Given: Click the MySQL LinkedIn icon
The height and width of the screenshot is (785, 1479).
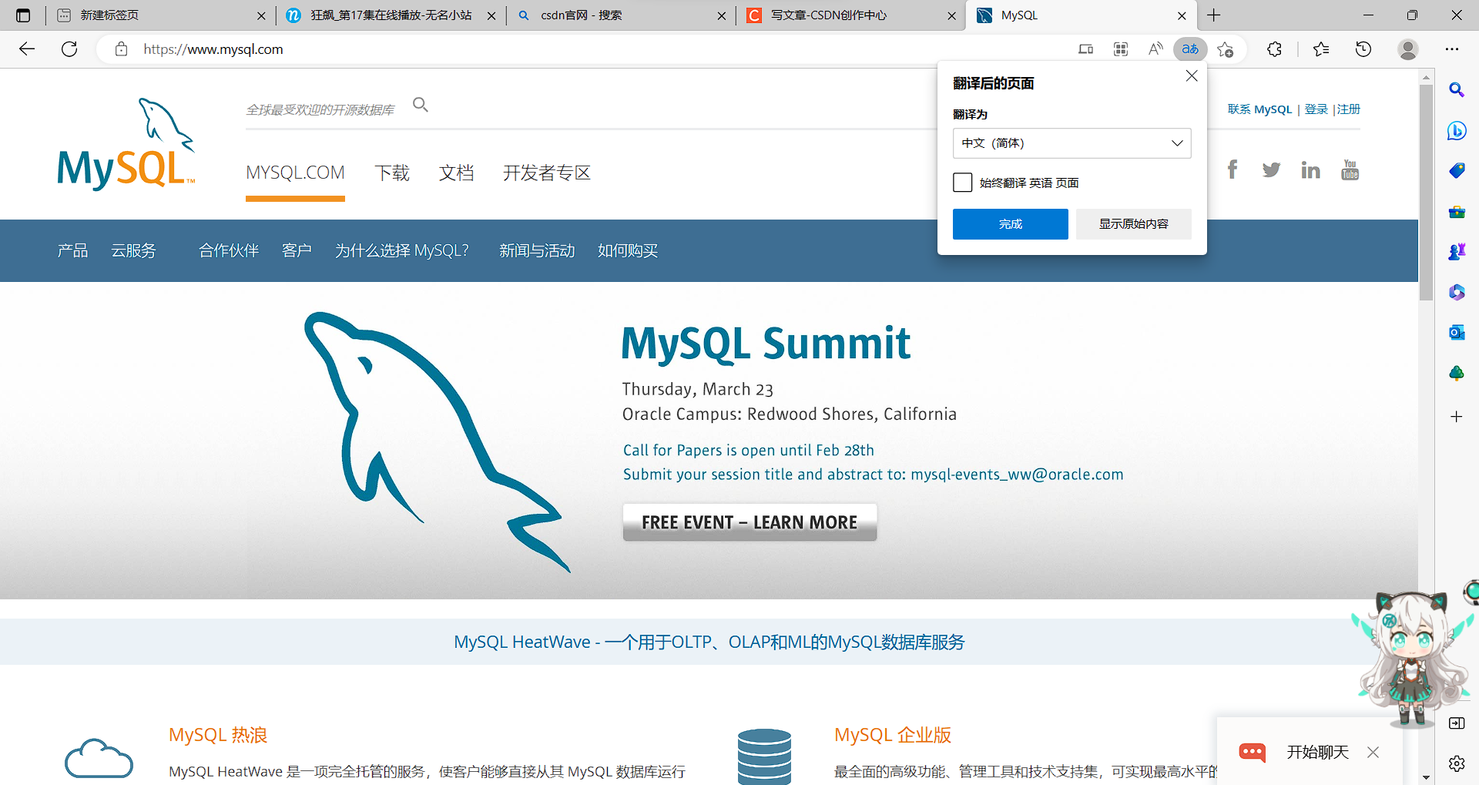Looking at the screenshot, I should (x=1310, y=169).
